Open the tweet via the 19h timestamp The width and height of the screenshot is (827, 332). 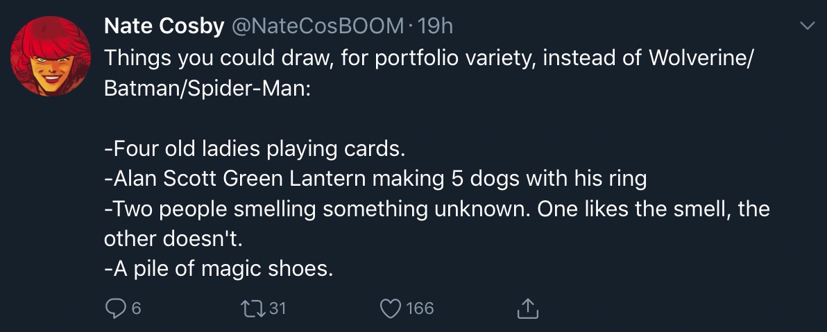tap(438, 26)
